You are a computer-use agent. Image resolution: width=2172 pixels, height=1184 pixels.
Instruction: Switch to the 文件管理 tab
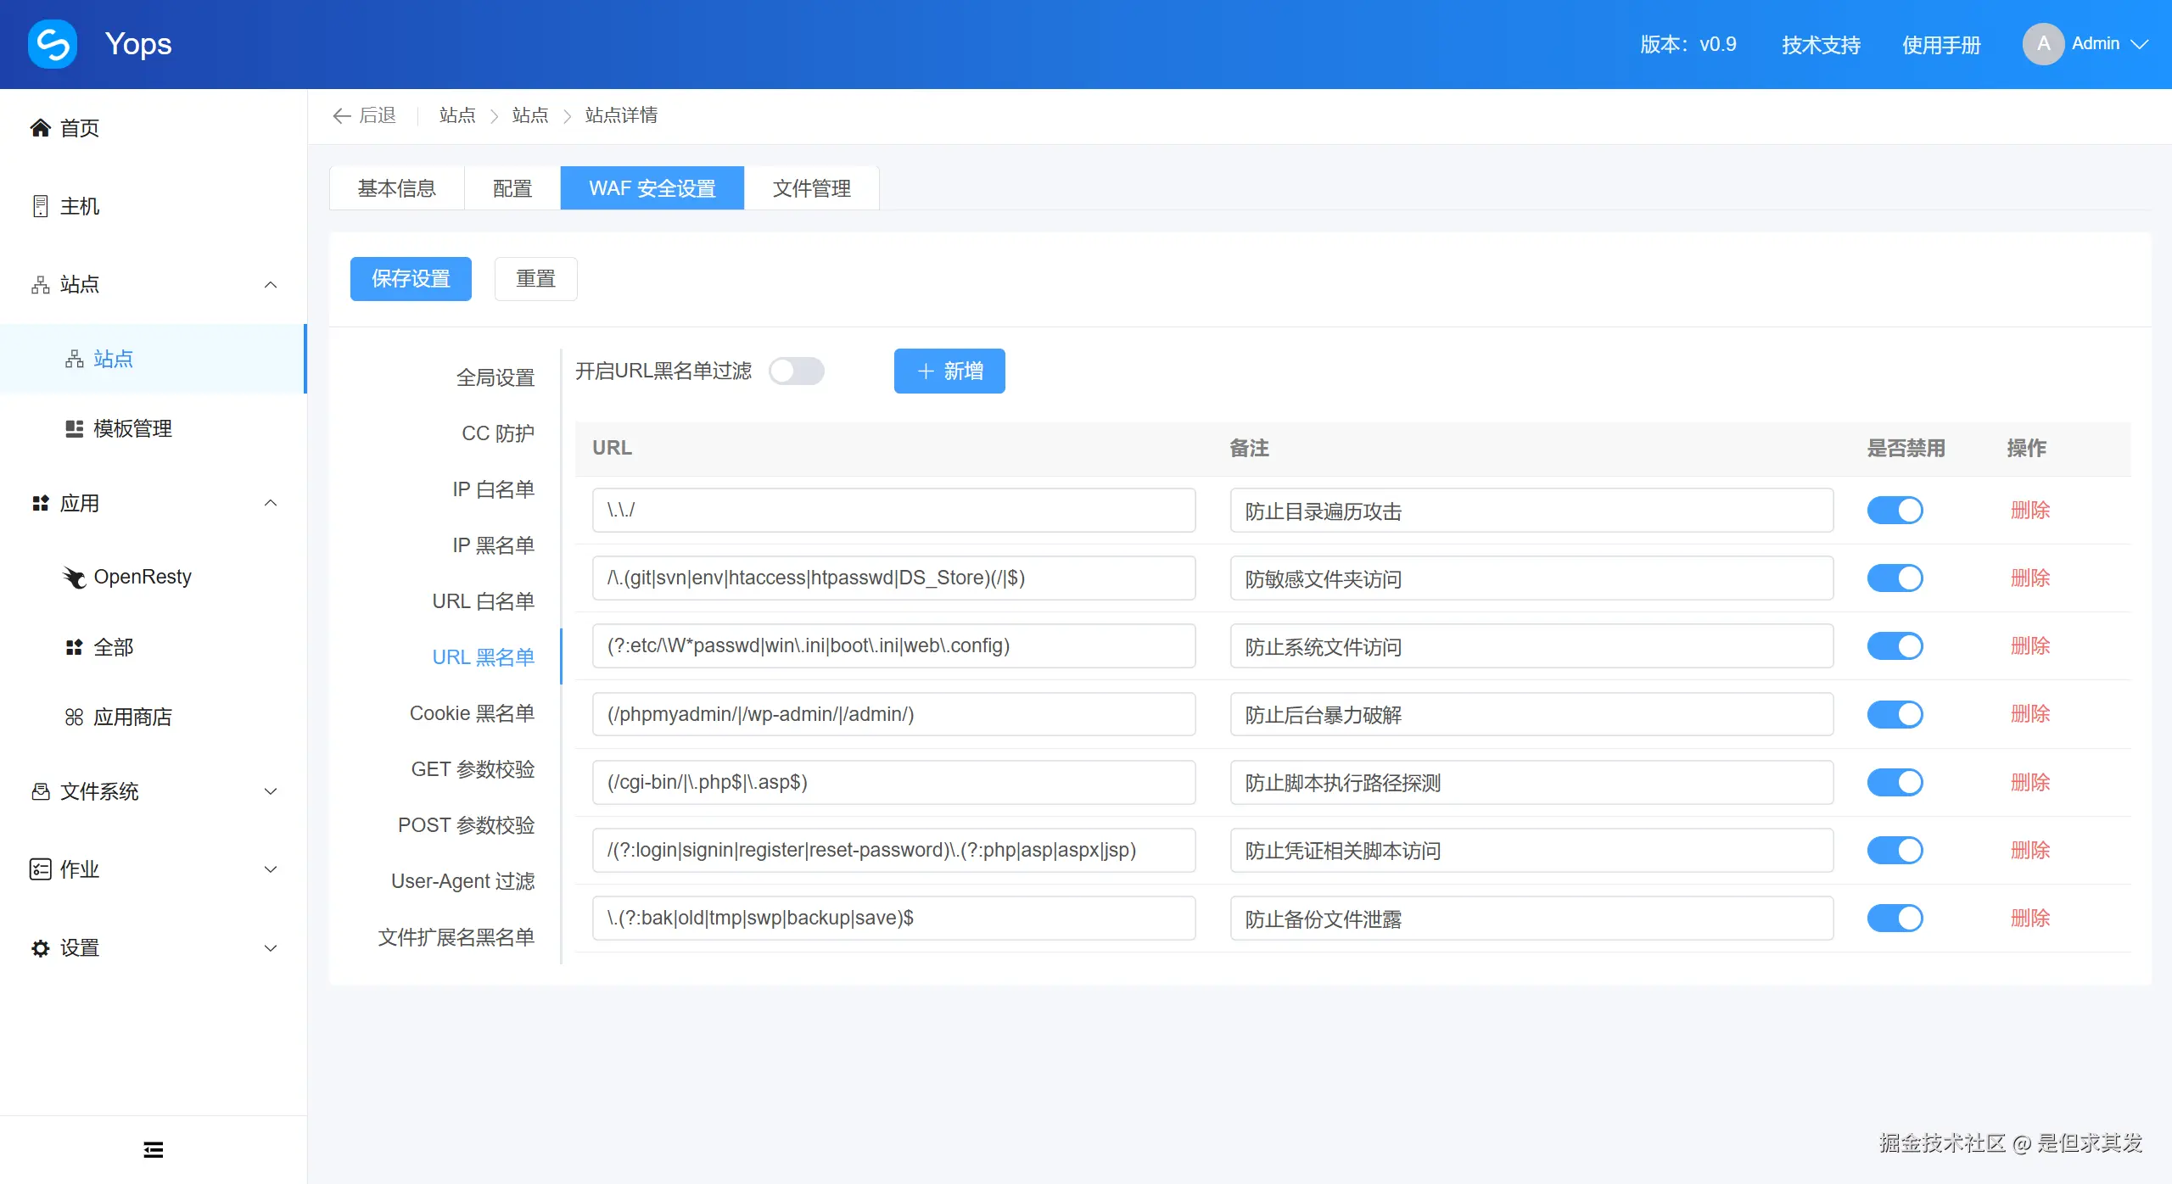pyautogui.click(x=811, y=188)
